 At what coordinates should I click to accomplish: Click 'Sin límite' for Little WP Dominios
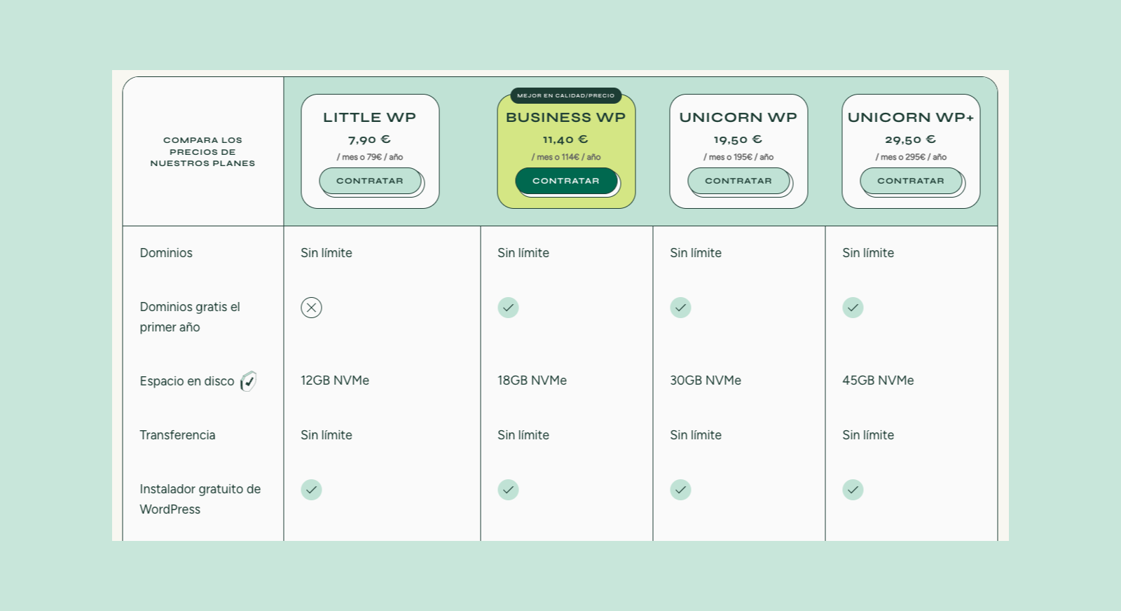coord(326,253)
